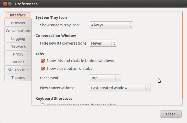Click the Close button
The width and height of the screenshot is (187, 123).
pyautogui.click(x=171, y=114)
